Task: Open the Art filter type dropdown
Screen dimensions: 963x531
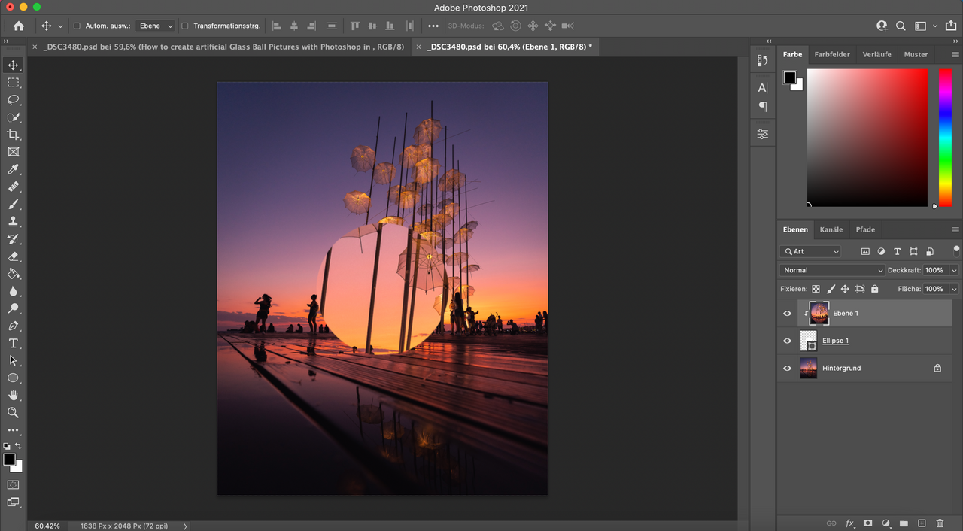Action: pyautogui.click(x=810, y=251)
